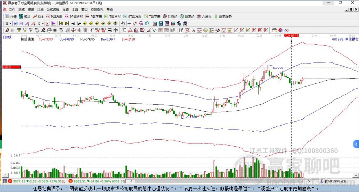The height and width of the screenshot is (192, 359).
Task: Click the color gradient triangle icon
Action: [53, 23]
